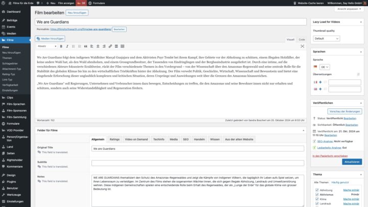Uncheck the Abholzung theme checkbox
The width and height of the screenshot is (368, 207).
point(316,190)
